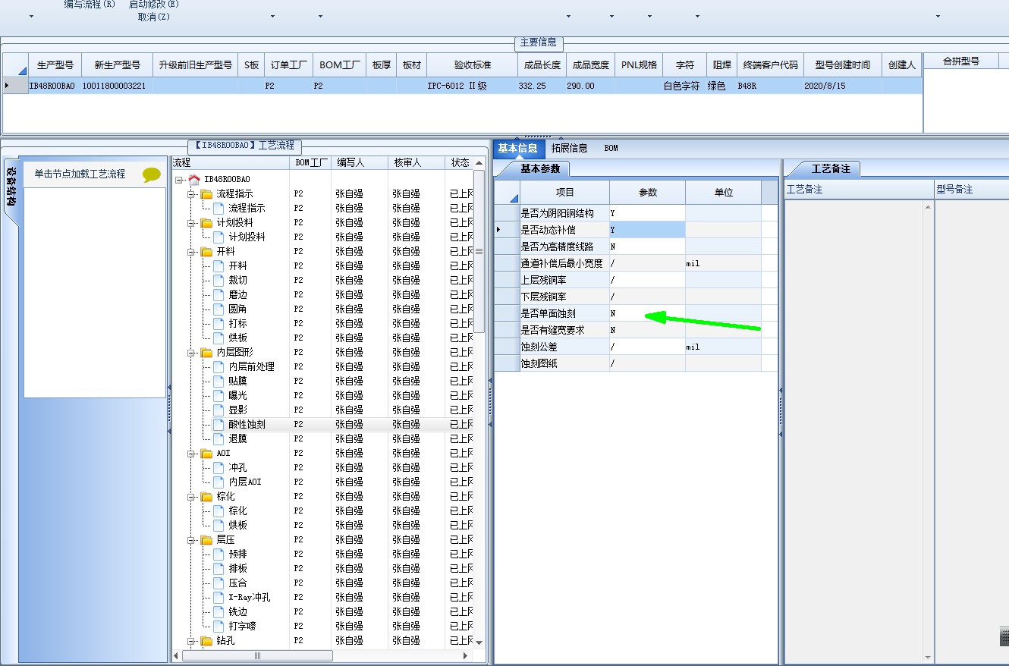Select the 酸性蚀刻 process row
Screen dimensions: 1009x666
point(247,424)
